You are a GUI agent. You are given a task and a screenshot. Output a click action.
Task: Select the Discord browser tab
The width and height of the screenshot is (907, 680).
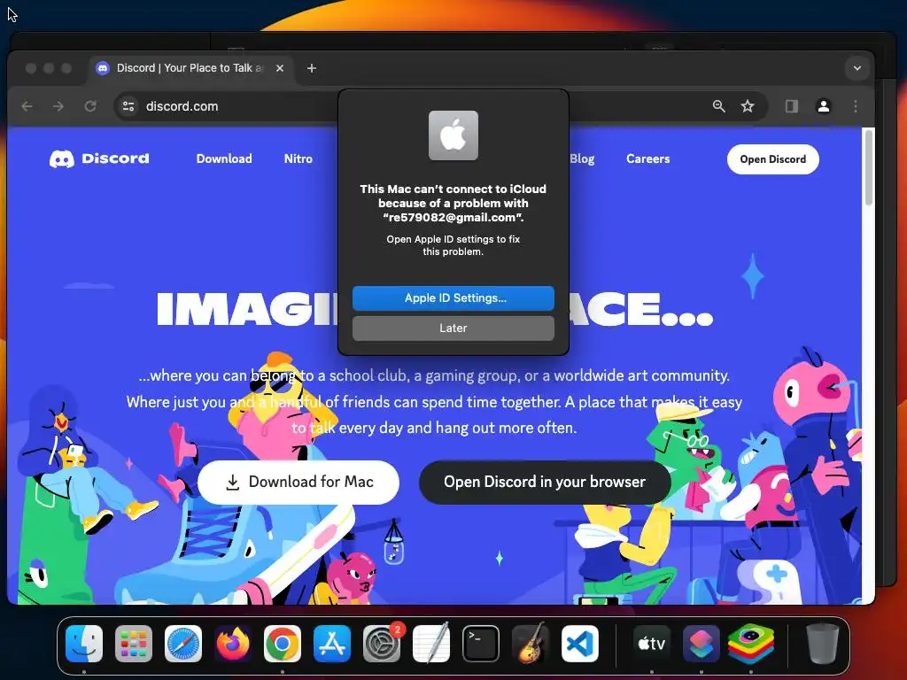point(191,68)
